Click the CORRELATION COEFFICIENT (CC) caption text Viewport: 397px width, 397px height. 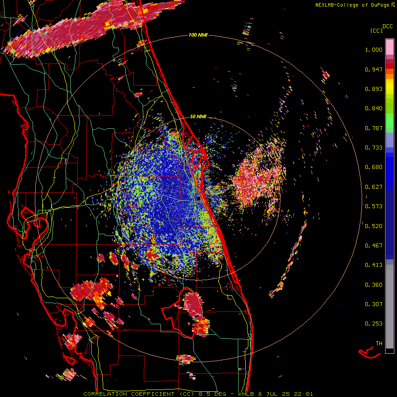[x=139, y=394]
